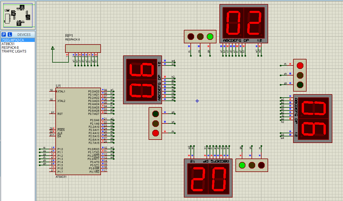Select RESPACK-8 in the devices list
The height and width of the screenshot is (201, 343).
(10, 47)
